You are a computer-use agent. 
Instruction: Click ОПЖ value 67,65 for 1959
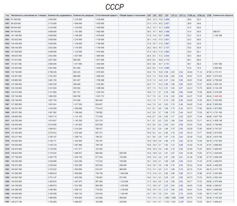coord(209,72)
